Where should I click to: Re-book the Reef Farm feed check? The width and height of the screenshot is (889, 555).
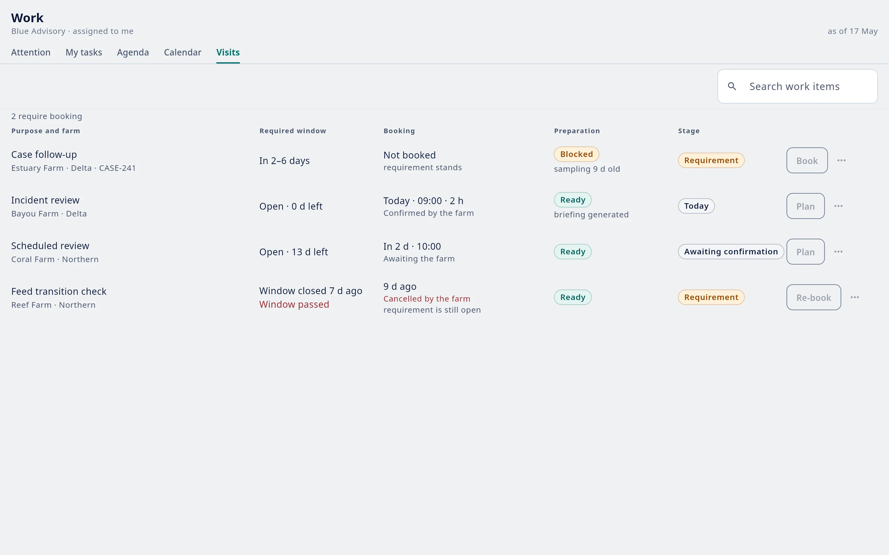(x=813, y=297)
